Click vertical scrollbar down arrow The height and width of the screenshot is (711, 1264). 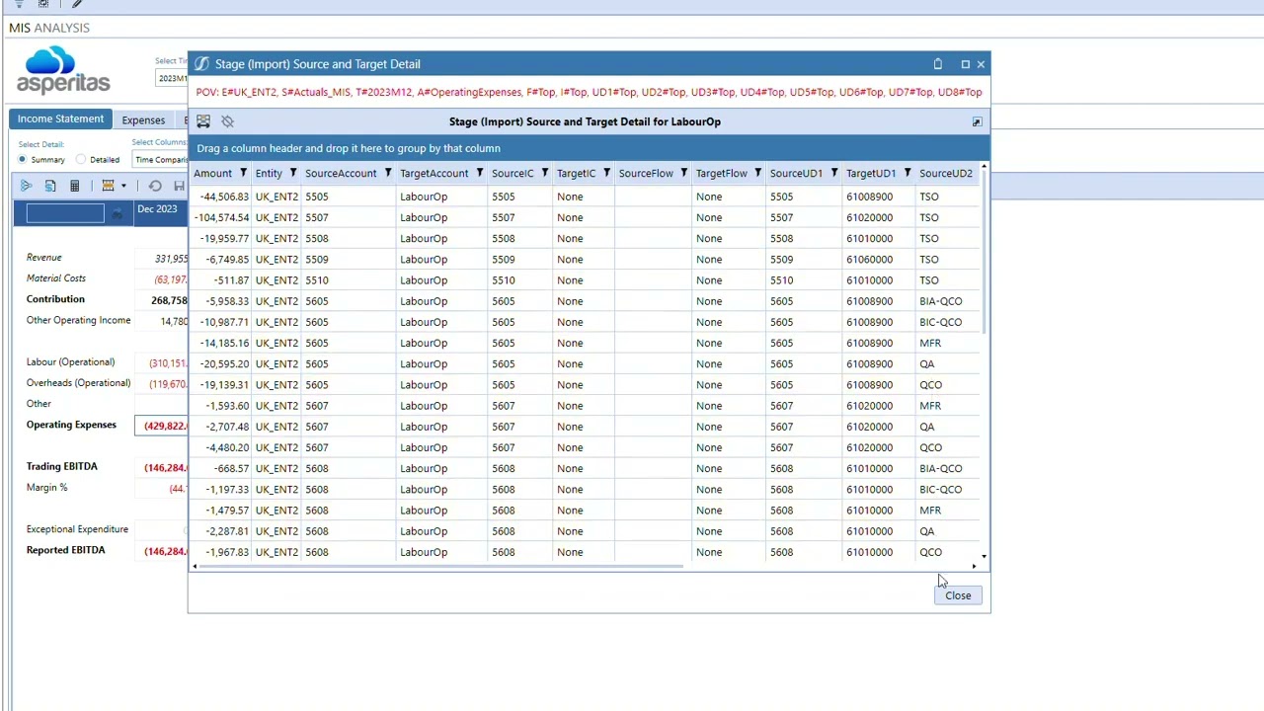click(x=985, y=557)
